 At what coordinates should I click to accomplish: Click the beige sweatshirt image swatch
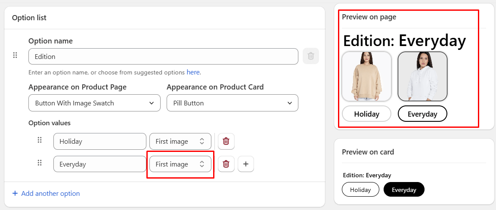tap(366, 77)
